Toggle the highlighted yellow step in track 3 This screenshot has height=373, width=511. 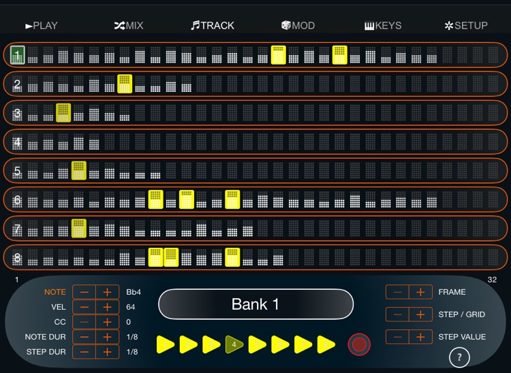pyautogui.click(x=63, y=112)
